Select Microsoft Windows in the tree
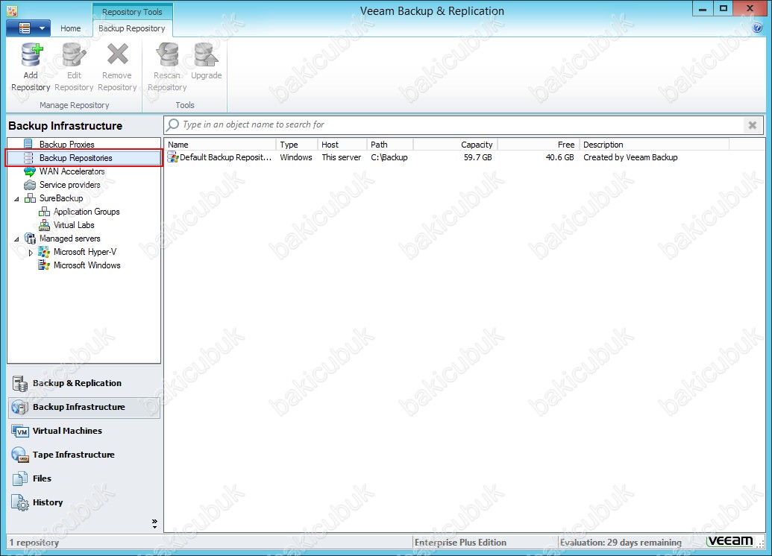The width and height of the screenshot is (772, 556). pyautogui.click(x=87, y=265)
